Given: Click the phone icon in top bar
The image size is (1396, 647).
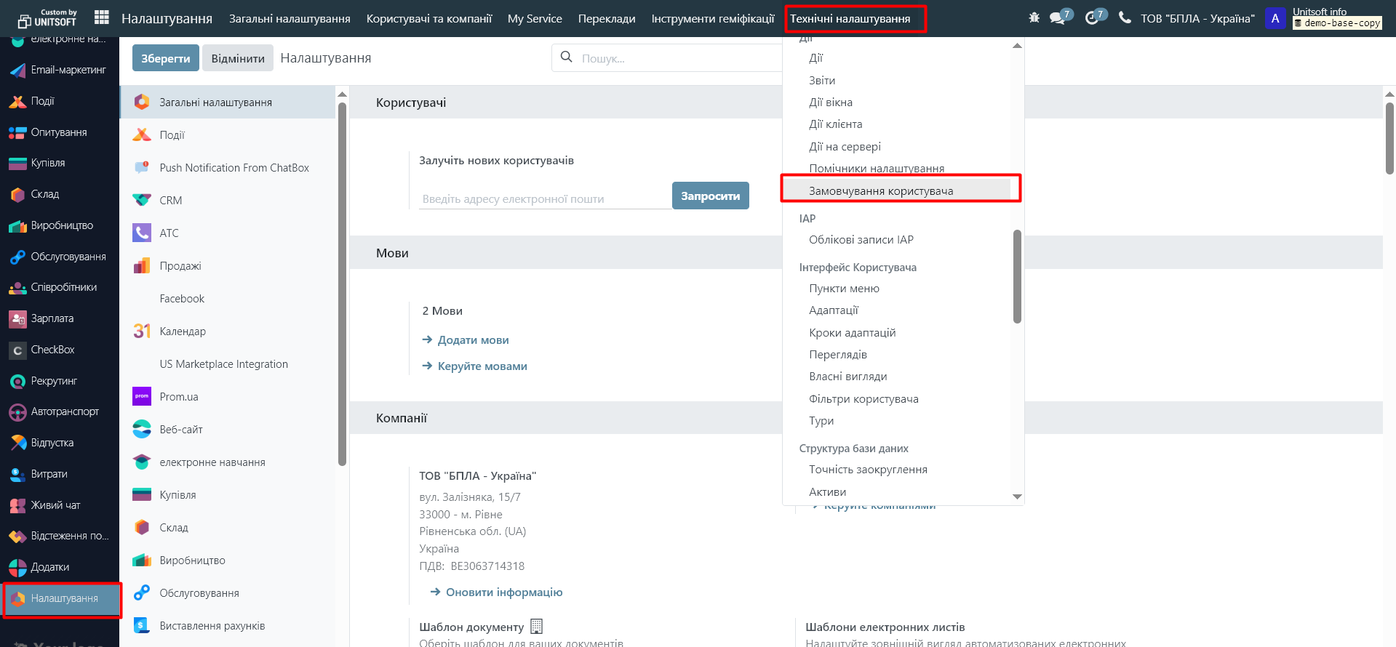Looking at the screenshot, I should 1125,17.
